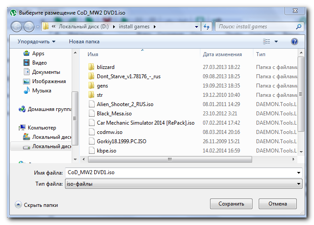The width and height of the screenshot is (314, 225).
Task: Click the Windows system drive icon under Компьютер
Action: (27, 137)
